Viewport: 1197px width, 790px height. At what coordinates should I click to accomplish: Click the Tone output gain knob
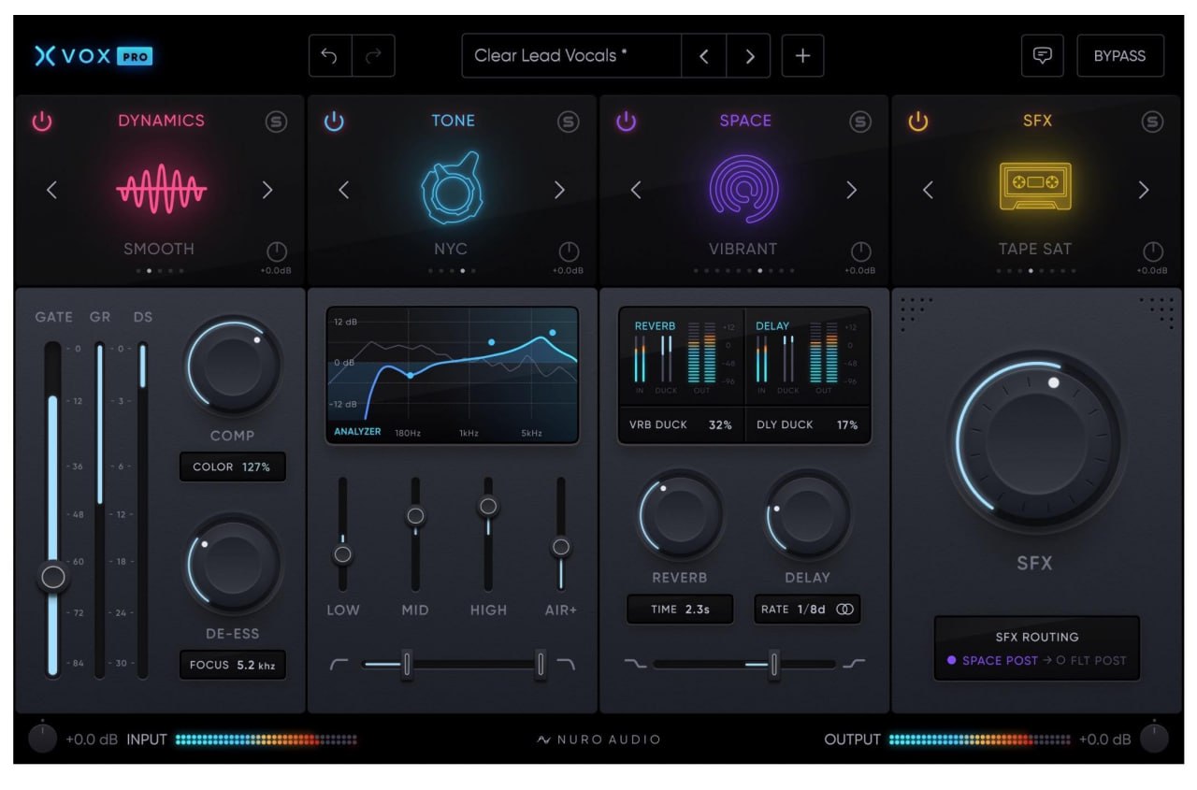[x=569, y=251]
